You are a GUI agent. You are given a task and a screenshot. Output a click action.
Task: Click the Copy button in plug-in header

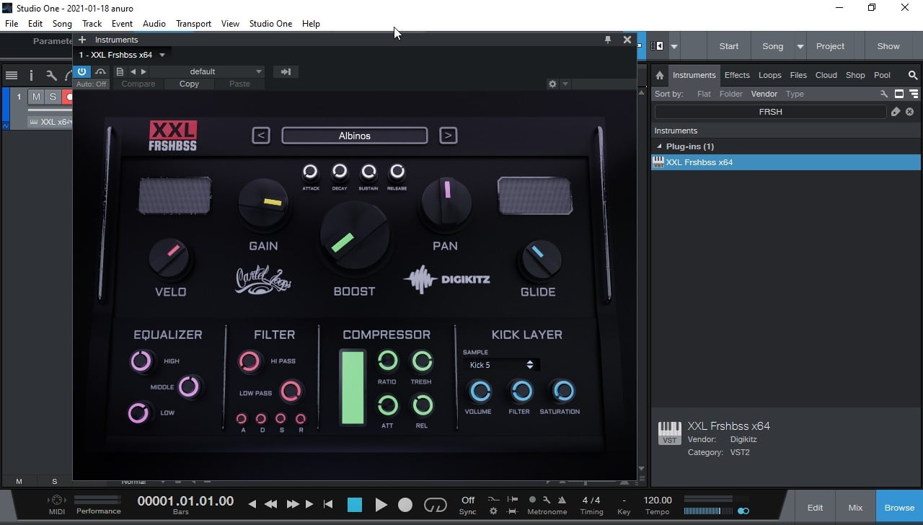pos(189,84)
